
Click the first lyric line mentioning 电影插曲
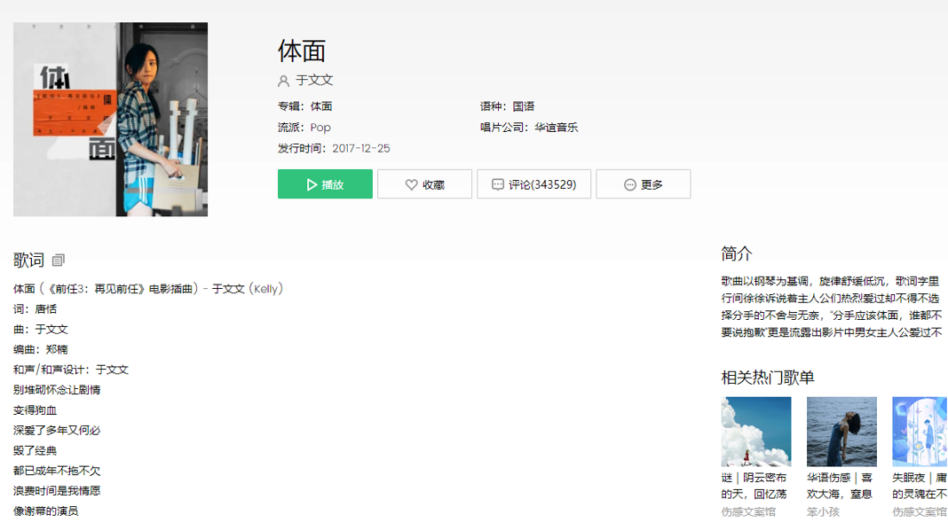point(148,289)
